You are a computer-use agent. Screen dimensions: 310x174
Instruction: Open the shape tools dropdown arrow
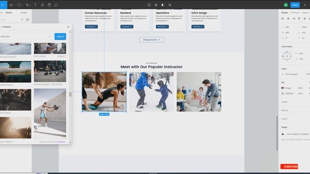coord(22,5)
